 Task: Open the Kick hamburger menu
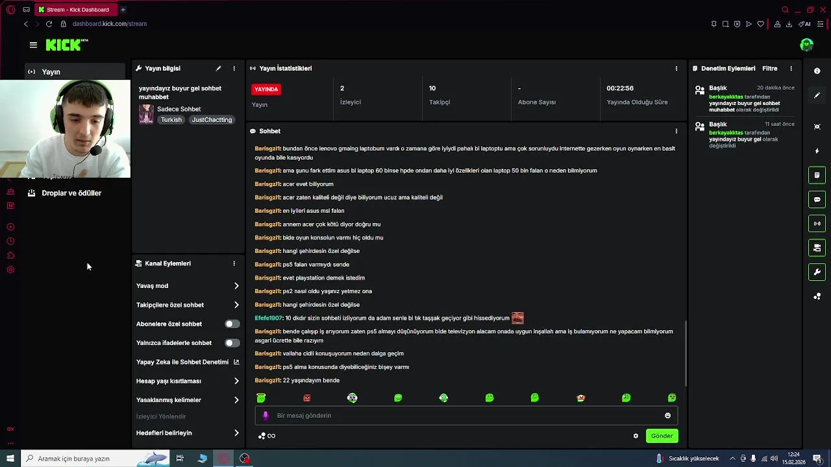click(33, 45)
